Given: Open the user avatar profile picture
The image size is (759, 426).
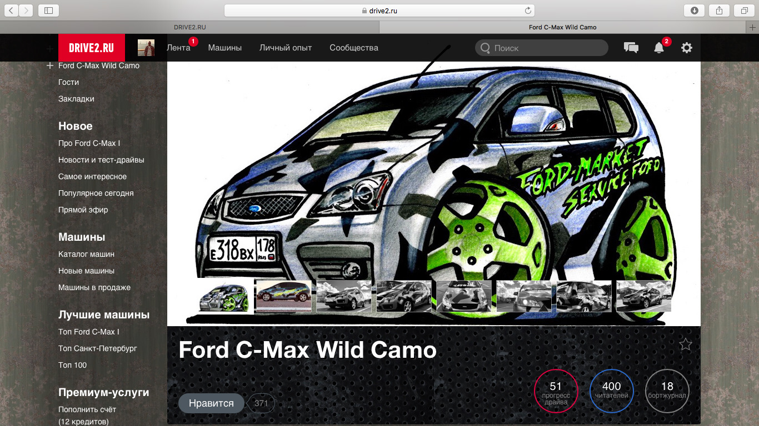Looking at the screenshot, I should point(146,48).
